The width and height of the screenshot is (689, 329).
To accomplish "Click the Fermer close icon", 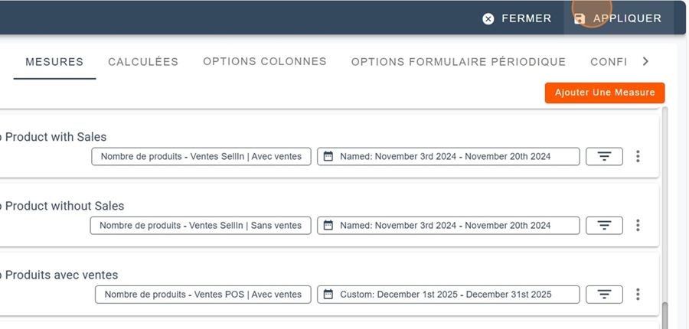I will [488, 18].
